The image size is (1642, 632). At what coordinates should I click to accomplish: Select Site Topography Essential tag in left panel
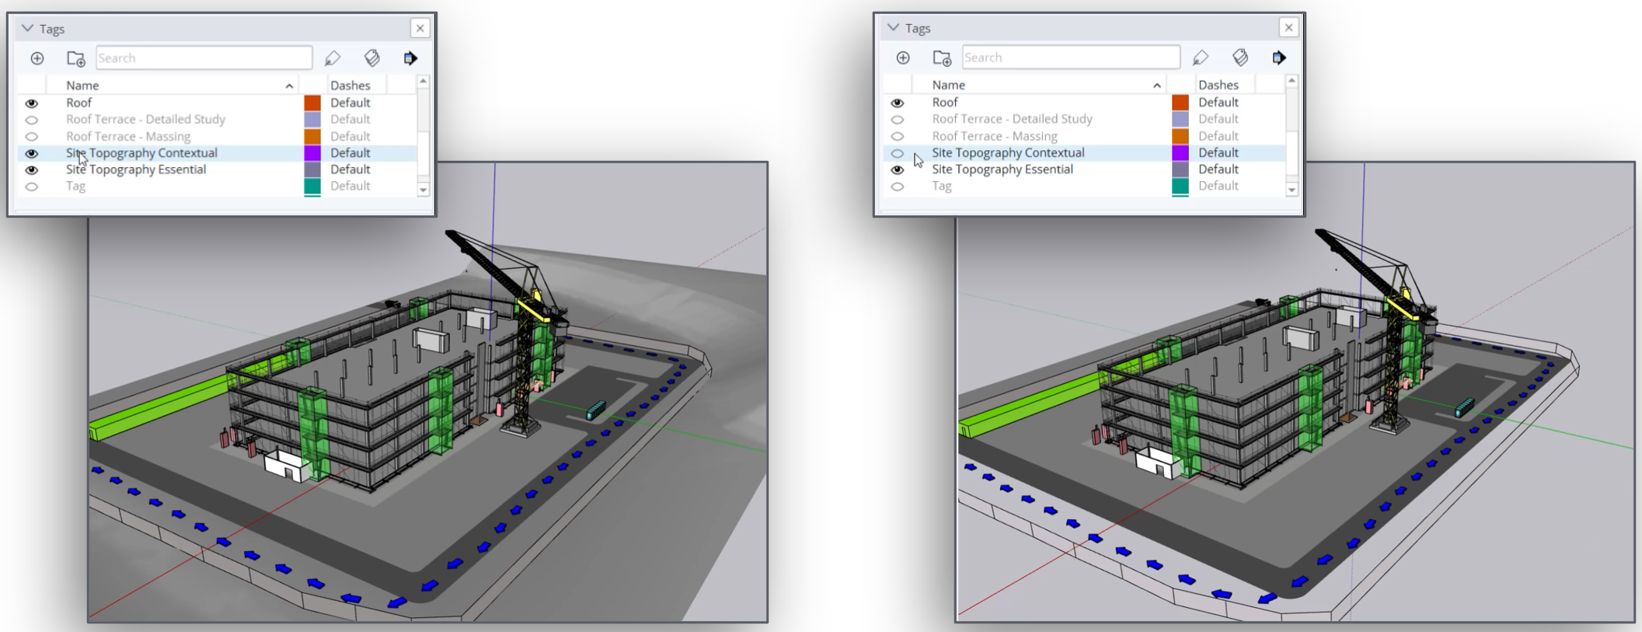(x=136, y=169)
